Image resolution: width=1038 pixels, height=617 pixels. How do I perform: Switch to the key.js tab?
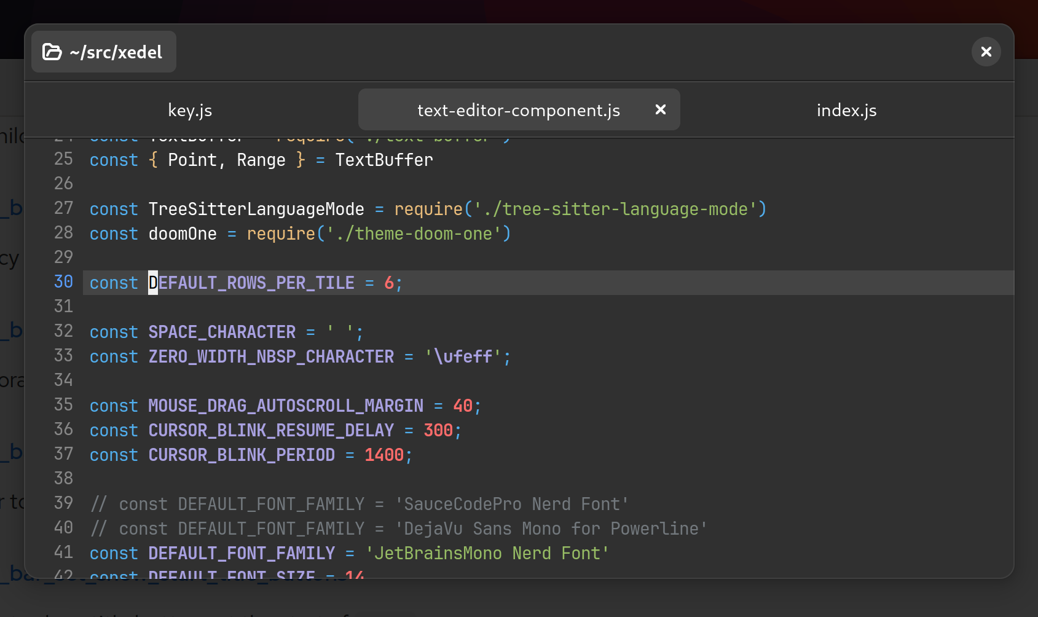pyautogui.click(x=190, y=110)
